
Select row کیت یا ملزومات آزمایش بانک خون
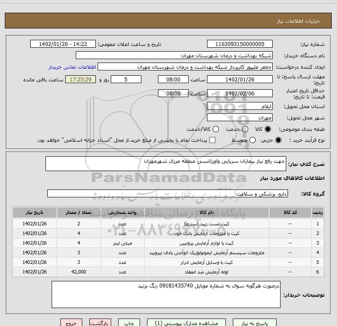168,233
